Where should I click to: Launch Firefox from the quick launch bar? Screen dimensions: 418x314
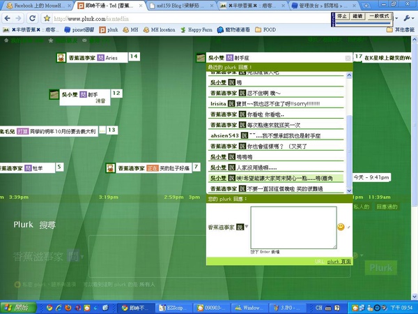pos(68,308)
